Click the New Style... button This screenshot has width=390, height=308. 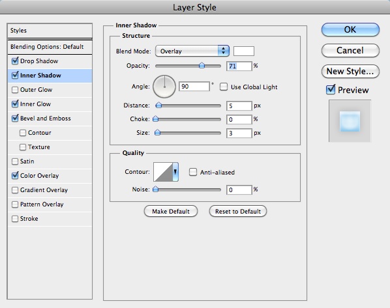(x=350, y=71)
